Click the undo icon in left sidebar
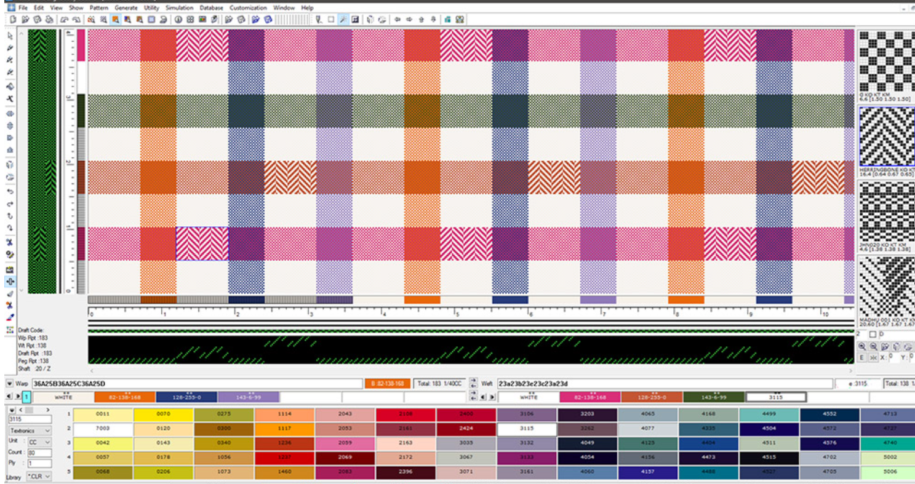 (x=10, y=191)
